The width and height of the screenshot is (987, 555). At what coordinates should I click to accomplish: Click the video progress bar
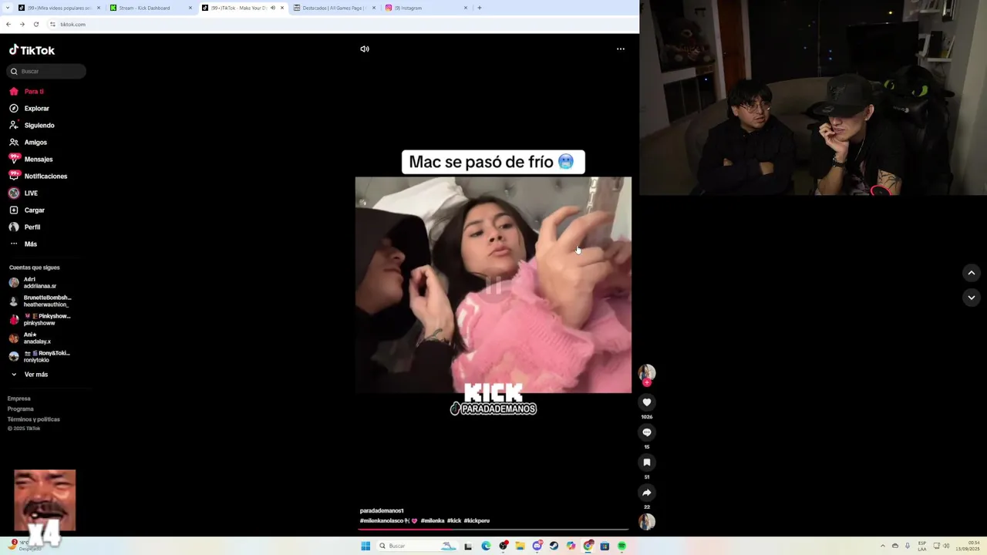493,529
